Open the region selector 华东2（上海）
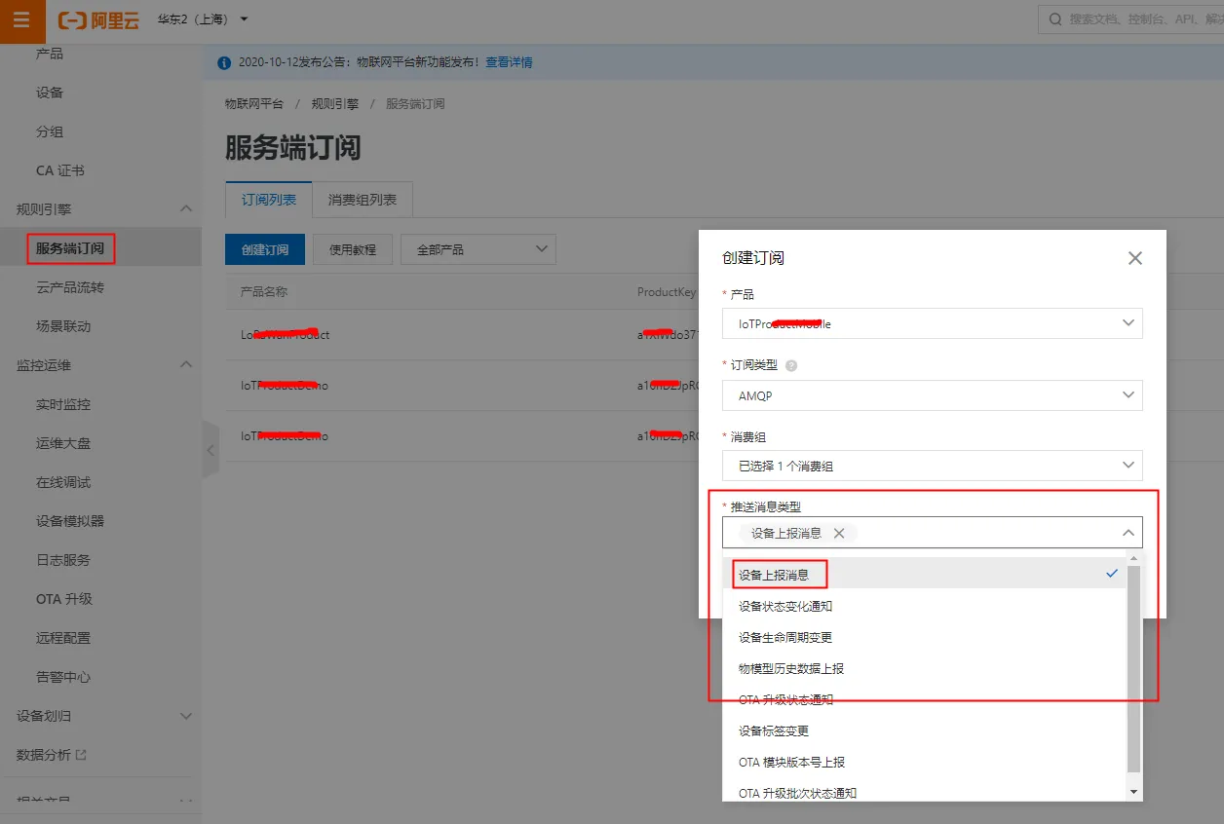 [x=203, y=19]
